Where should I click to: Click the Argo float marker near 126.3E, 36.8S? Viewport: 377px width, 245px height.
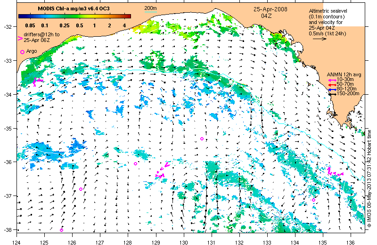pyautogui.click(x=81, y=189)
